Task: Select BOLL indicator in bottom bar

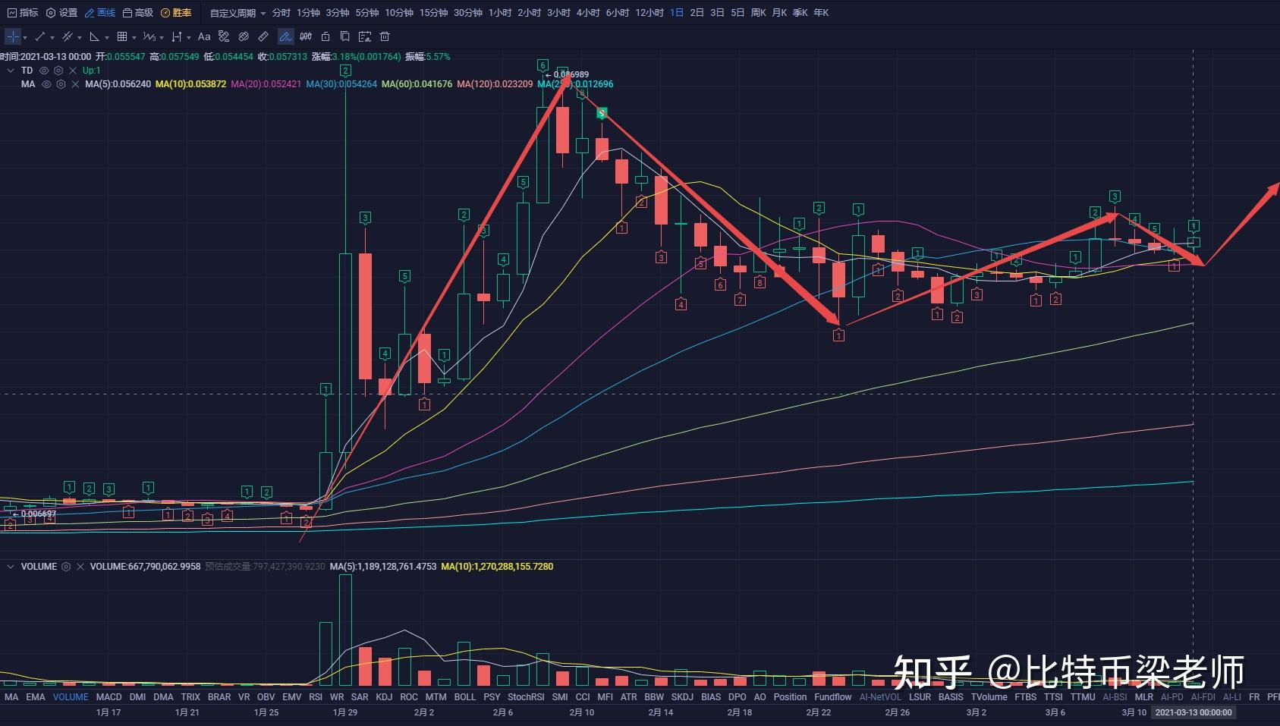Action: (x=465, y=697)
